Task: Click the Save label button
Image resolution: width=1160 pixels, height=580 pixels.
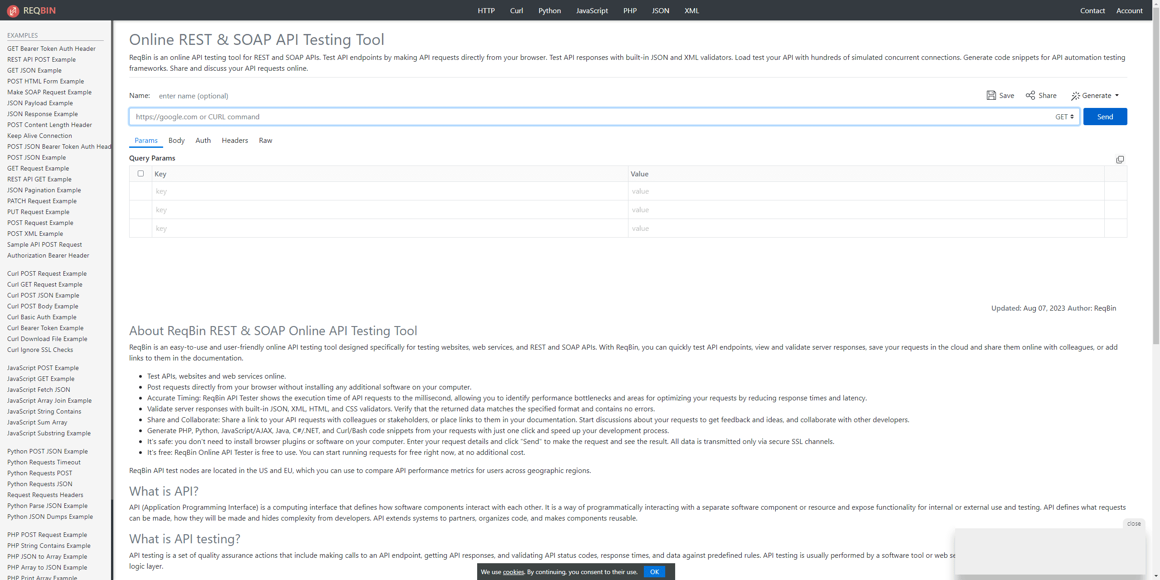Action: tap(1006, 95)
